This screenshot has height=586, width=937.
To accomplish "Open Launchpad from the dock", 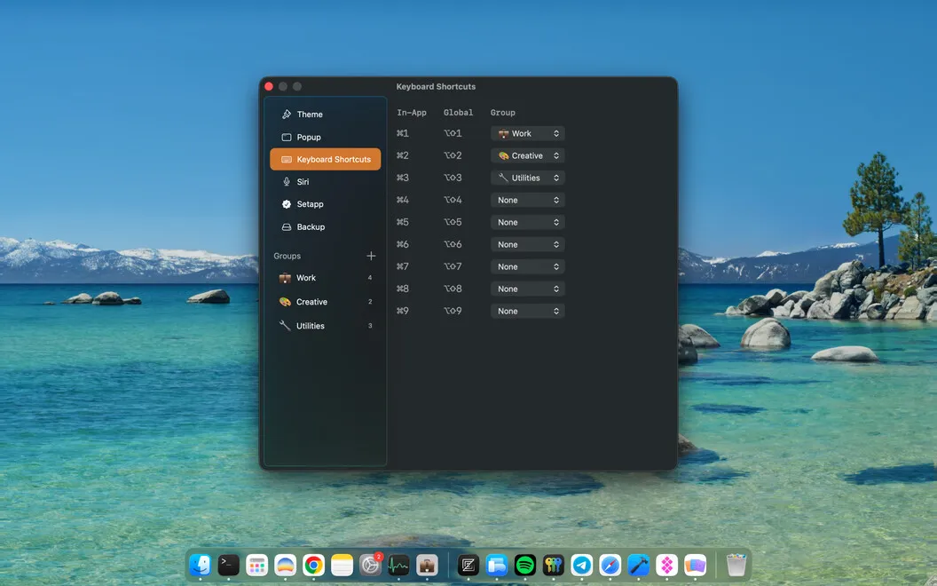I will click(x=257, y=565).
